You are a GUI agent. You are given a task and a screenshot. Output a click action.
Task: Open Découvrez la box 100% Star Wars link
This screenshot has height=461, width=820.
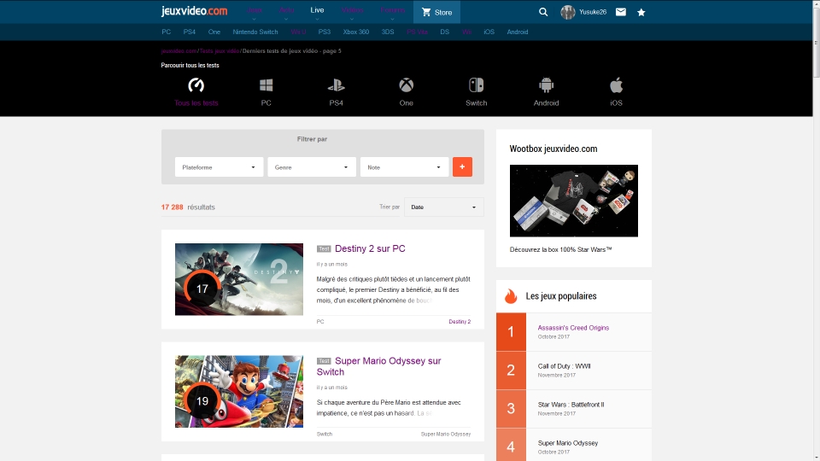(x=560, y=249)
